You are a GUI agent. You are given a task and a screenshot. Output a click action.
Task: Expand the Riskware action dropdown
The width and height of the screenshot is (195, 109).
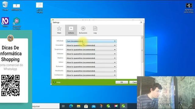coord(91,67)
